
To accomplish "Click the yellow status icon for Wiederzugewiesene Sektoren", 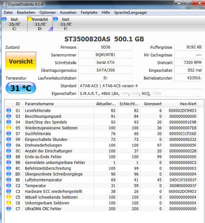I will click(9, 128).
